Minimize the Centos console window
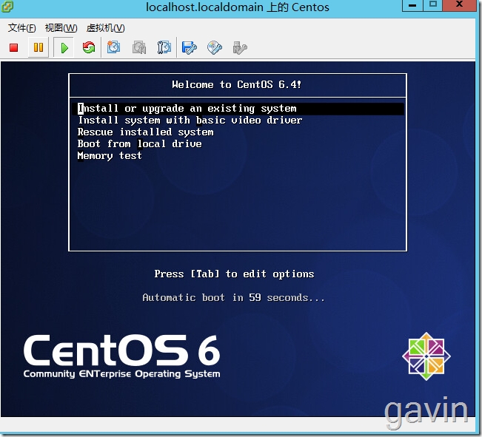This screenshot has width=482, height=437. (x=412, y=5)
